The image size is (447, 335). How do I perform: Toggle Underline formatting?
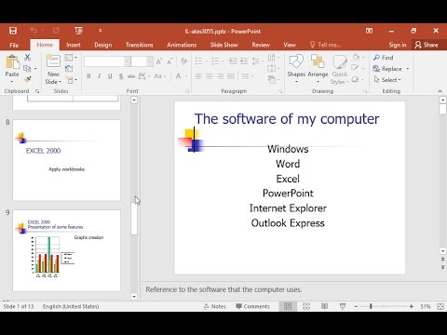[x=110, y=76]
